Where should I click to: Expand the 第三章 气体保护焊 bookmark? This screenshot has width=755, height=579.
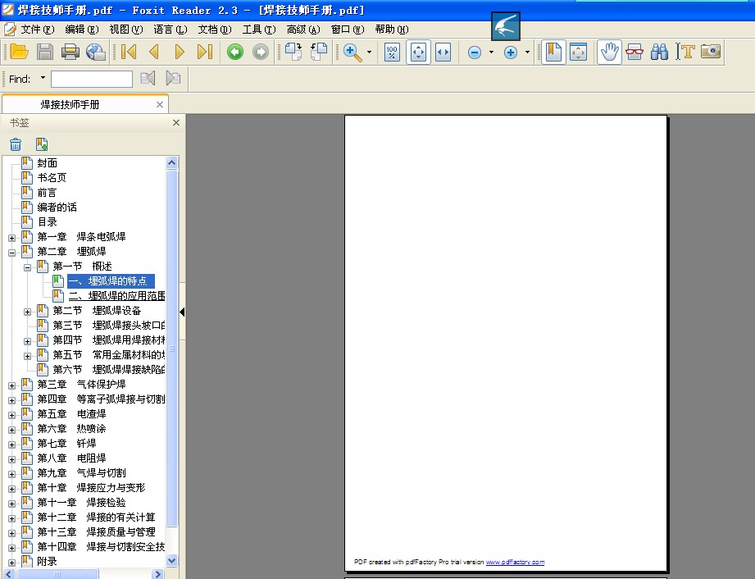[x=12, y=385]
